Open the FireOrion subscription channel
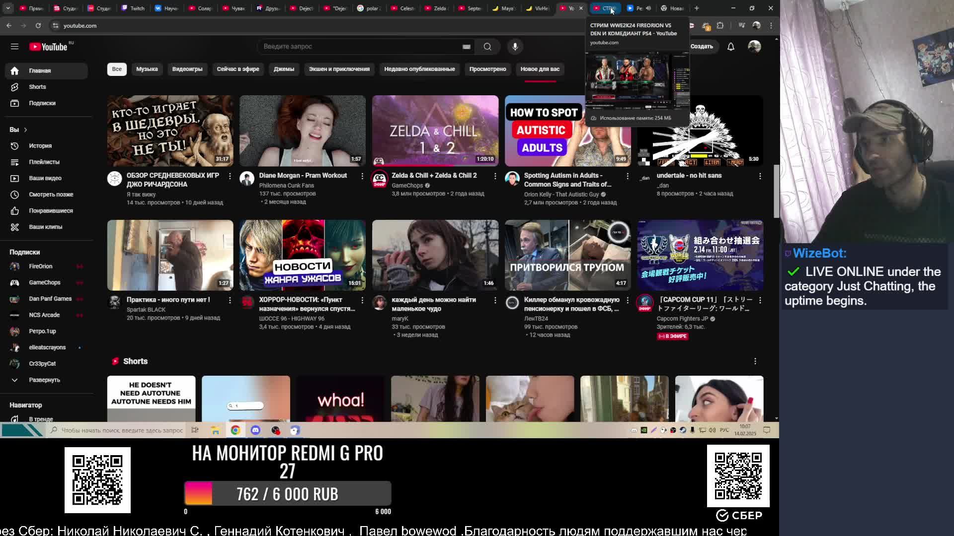Viewport: 954px width, 536px height. (x=40, y=267)
